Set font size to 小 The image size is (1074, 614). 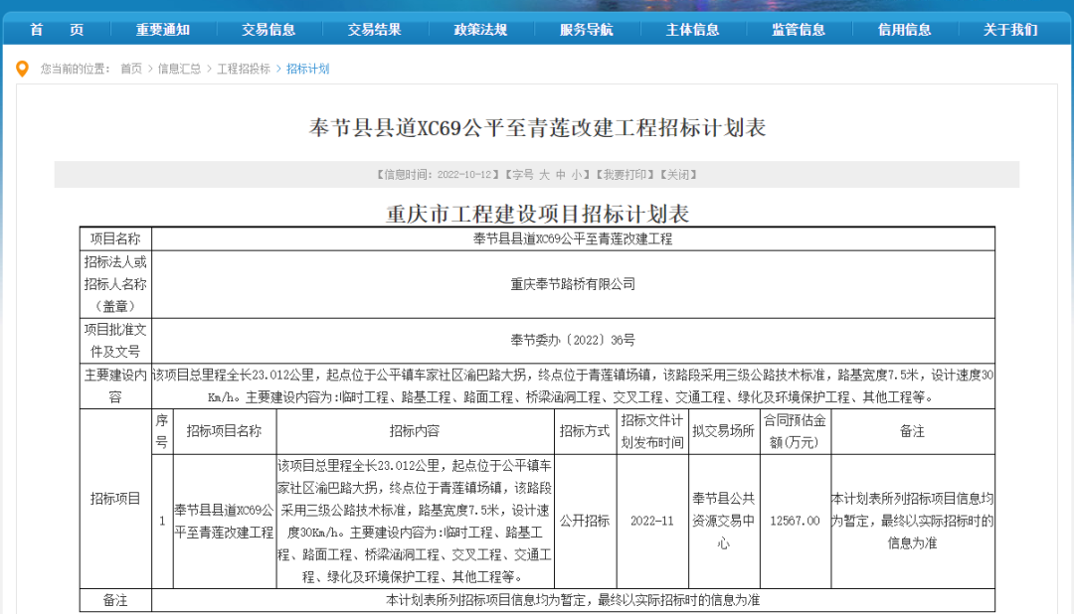pos(577,175)
